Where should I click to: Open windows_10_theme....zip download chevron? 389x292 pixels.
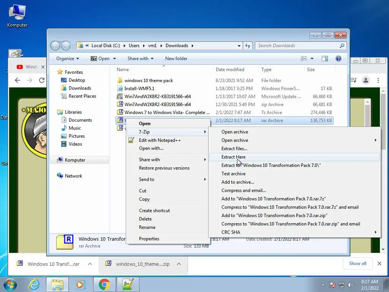(179, 264)
